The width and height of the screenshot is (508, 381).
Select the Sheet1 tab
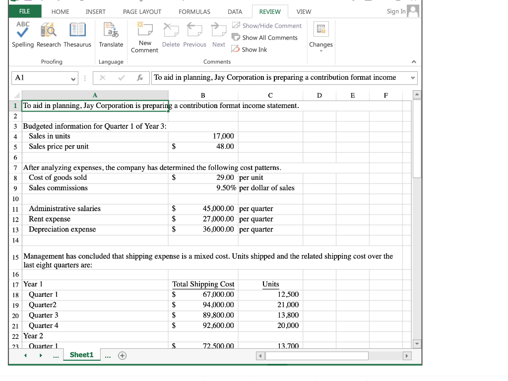coord(81,355)
